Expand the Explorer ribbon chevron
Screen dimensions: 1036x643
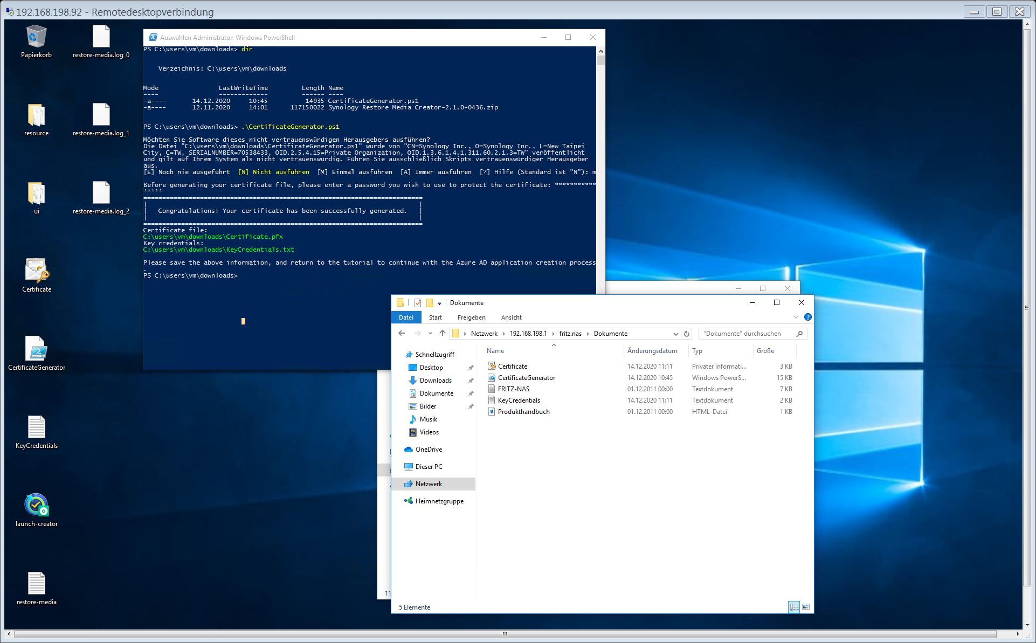796,317
